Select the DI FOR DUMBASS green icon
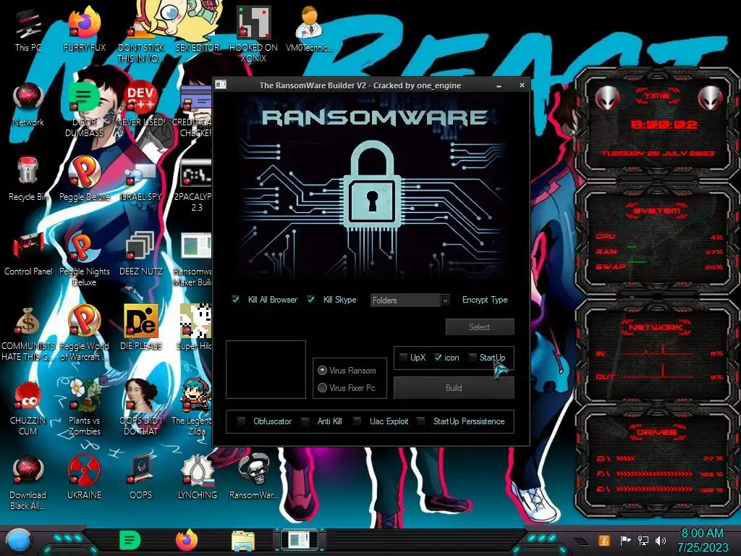This screenshot has height=556, width=741. click(x=84, y=110)
